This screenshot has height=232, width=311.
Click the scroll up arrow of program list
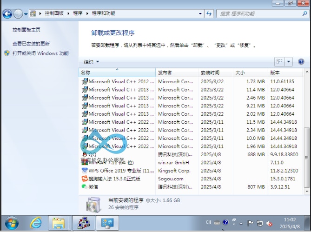(307, 72)
